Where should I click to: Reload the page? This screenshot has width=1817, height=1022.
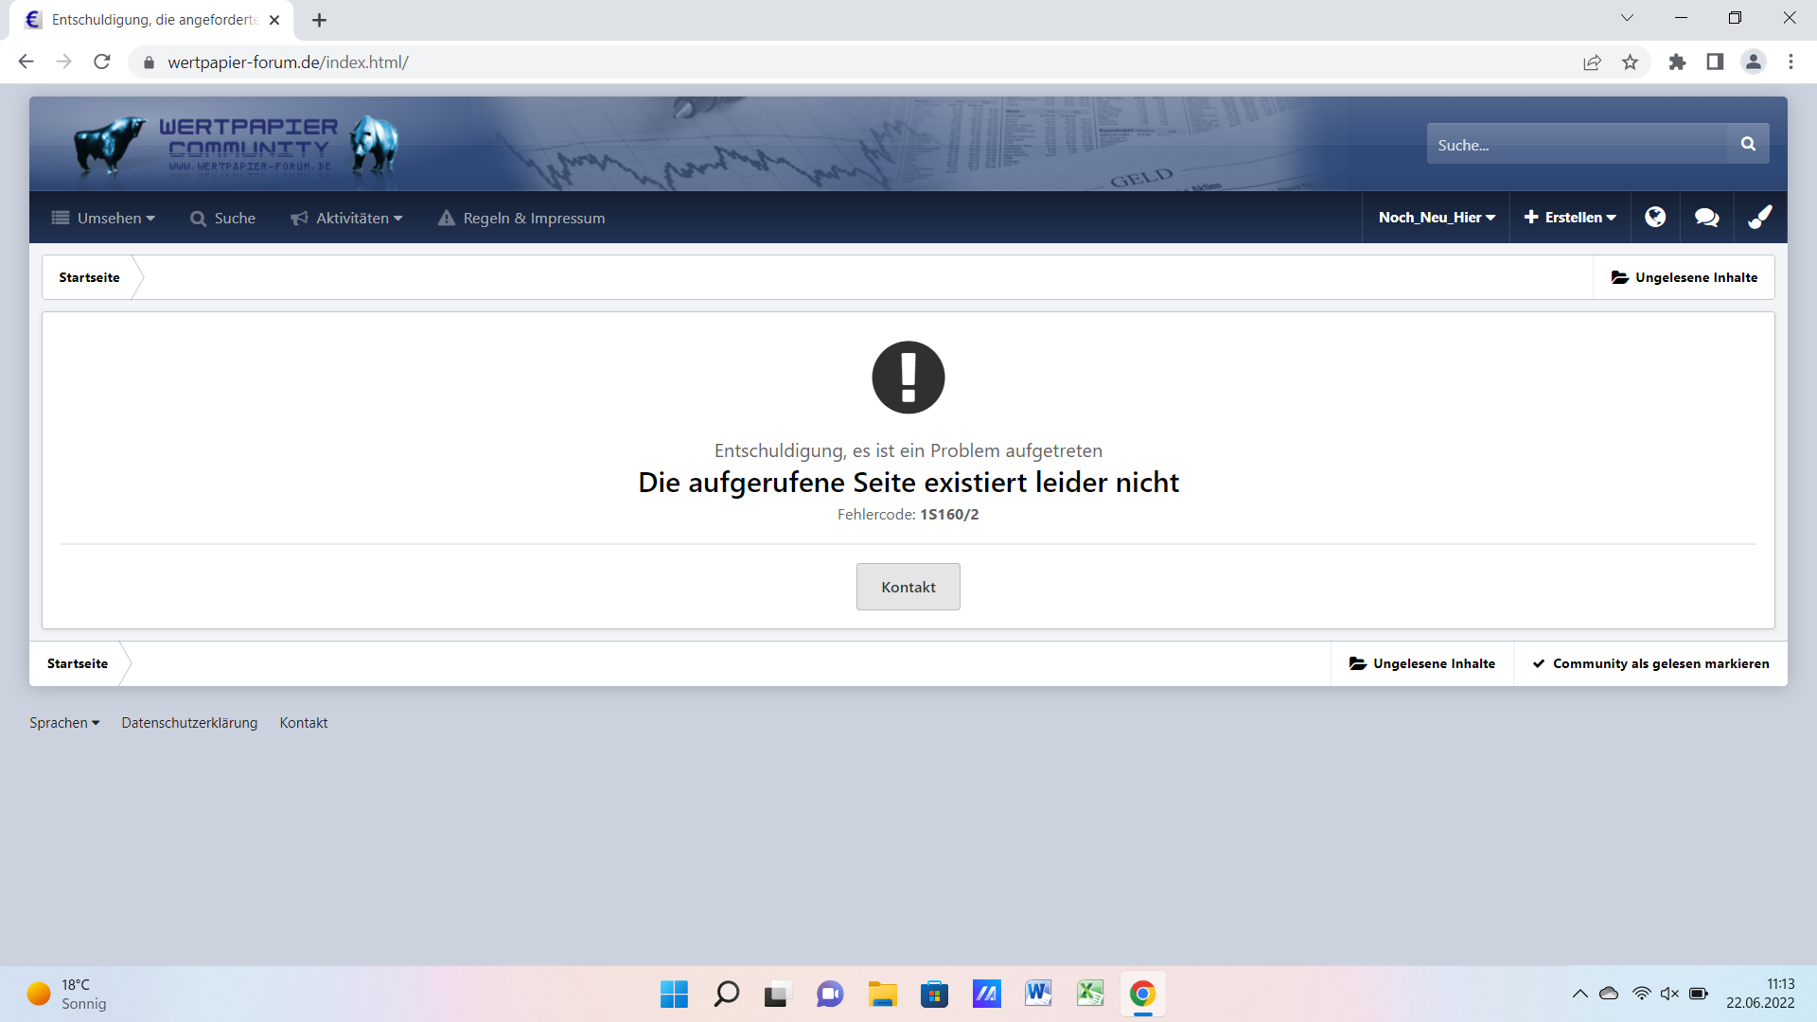tap(102, 62)
